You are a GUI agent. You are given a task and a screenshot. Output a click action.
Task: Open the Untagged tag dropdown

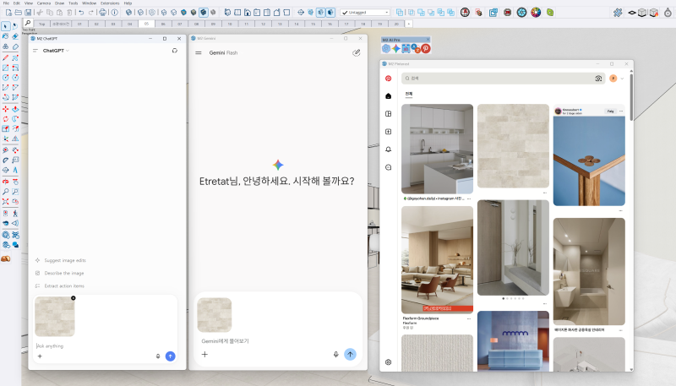click(x=365, y=13)
